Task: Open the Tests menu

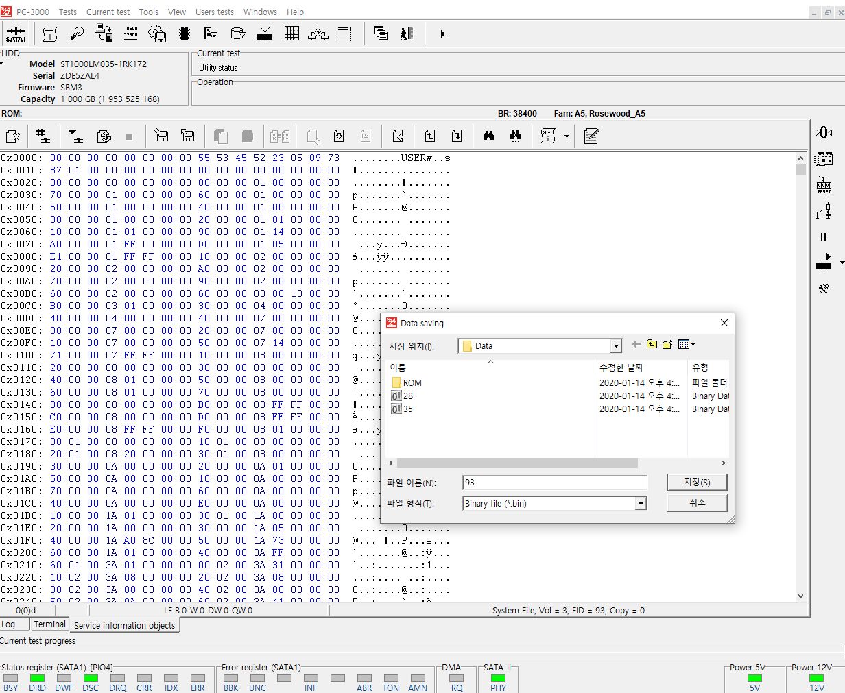Action: point(67,12)
